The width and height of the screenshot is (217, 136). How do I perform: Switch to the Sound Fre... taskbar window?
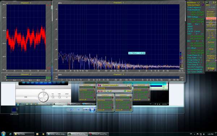[98, 134]
